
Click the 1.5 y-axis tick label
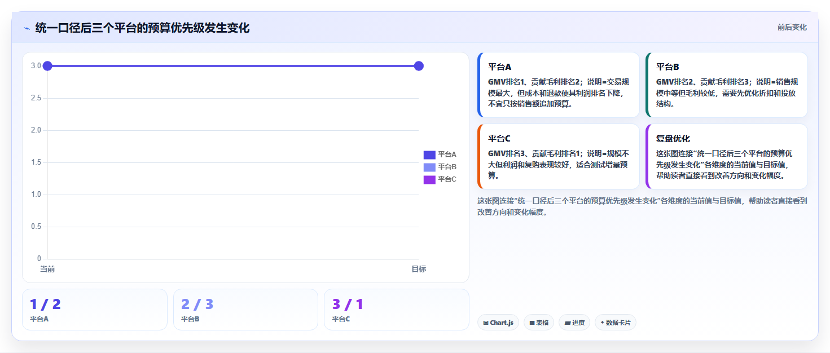[x=36, y=162]
